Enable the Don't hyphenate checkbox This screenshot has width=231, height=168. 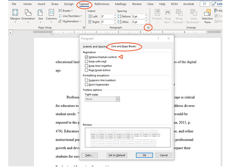(86, 84)
